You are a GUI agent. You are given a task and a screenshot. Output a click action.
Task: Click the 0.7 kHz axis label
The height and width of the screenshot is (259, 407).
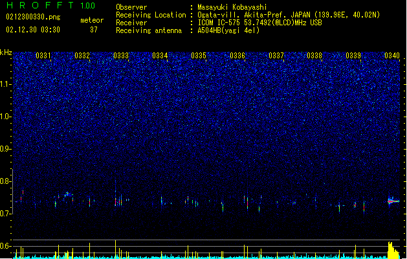(x=6, y=214)
